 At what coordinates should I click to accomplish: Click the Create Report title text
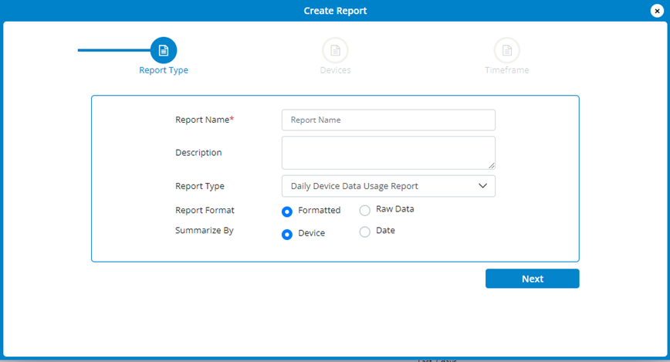[x=335, y=11]
